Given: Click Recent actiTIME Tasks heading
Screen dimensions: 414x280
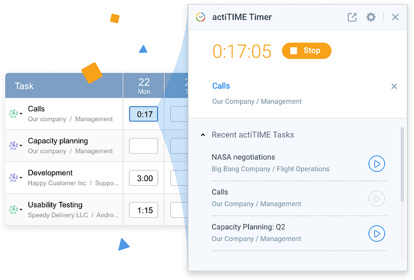Looking at the screenshot, I should [253, 135].
